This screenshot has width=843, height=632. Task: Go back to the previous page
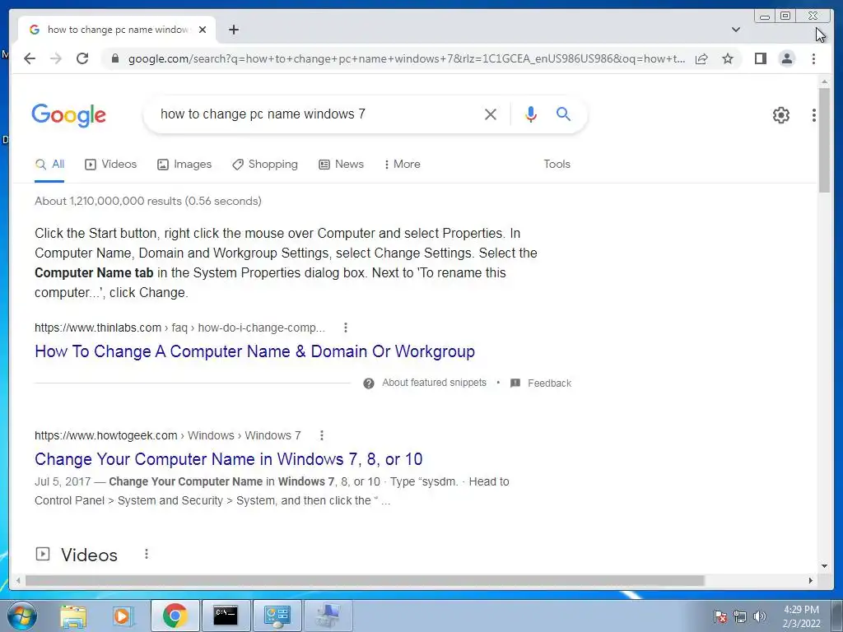[x=30, y=58]
